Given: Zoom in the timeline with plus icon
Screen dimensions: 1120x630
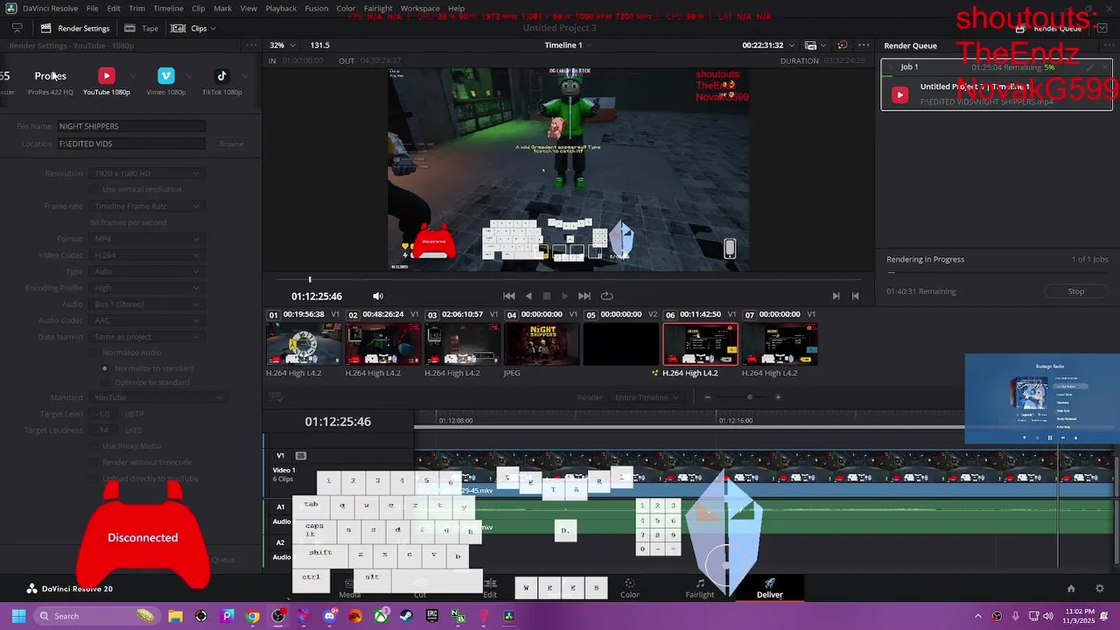Looking at the screenshot, I should click(778, 397).
